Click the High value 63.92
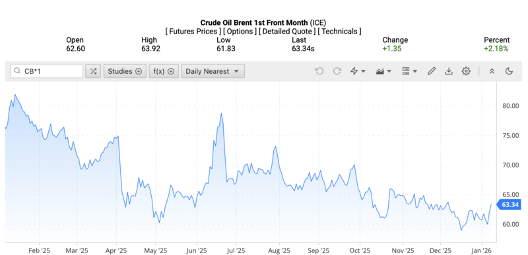The height and width of the screenshot is (255, 528). 151,49
